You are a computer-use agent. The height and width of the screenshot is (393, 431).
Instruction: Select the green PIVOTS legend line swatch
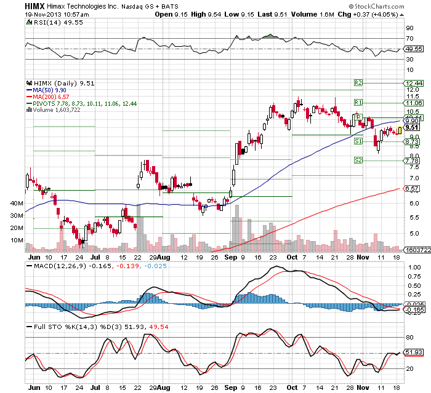click(x=30, y=103)
